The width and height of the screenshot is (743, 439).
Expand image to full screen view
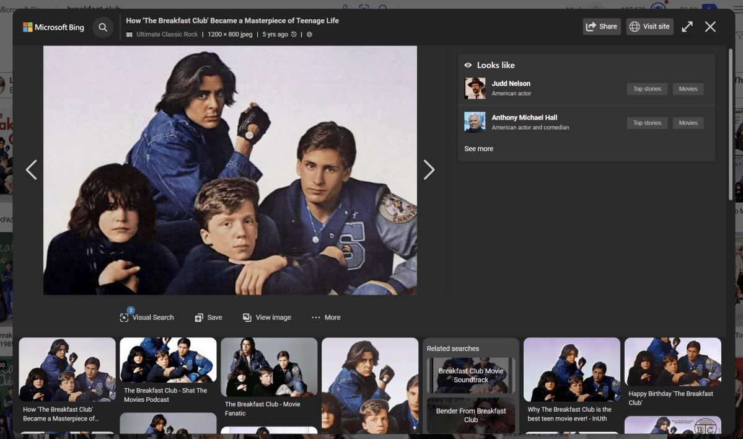pos(687,27)
